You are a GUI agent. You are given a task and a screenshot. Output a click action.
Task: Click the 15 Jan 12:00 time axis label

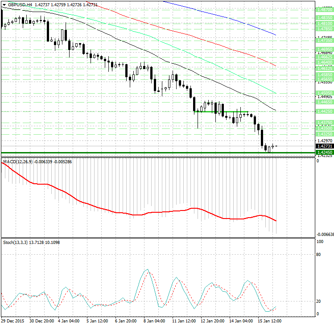pos(269,321)
